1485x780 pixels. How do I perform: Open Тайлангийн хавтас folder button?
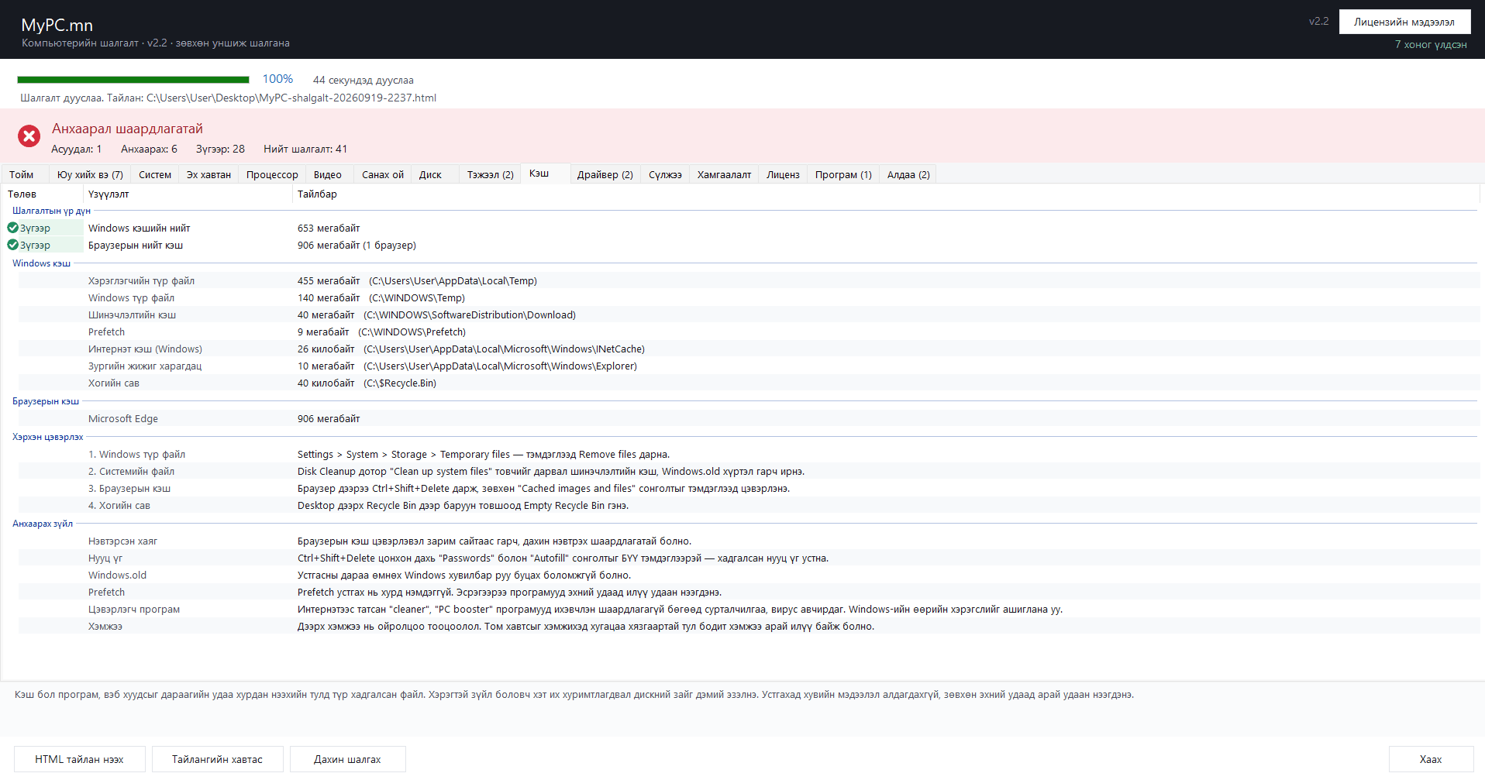pos(217,759)
